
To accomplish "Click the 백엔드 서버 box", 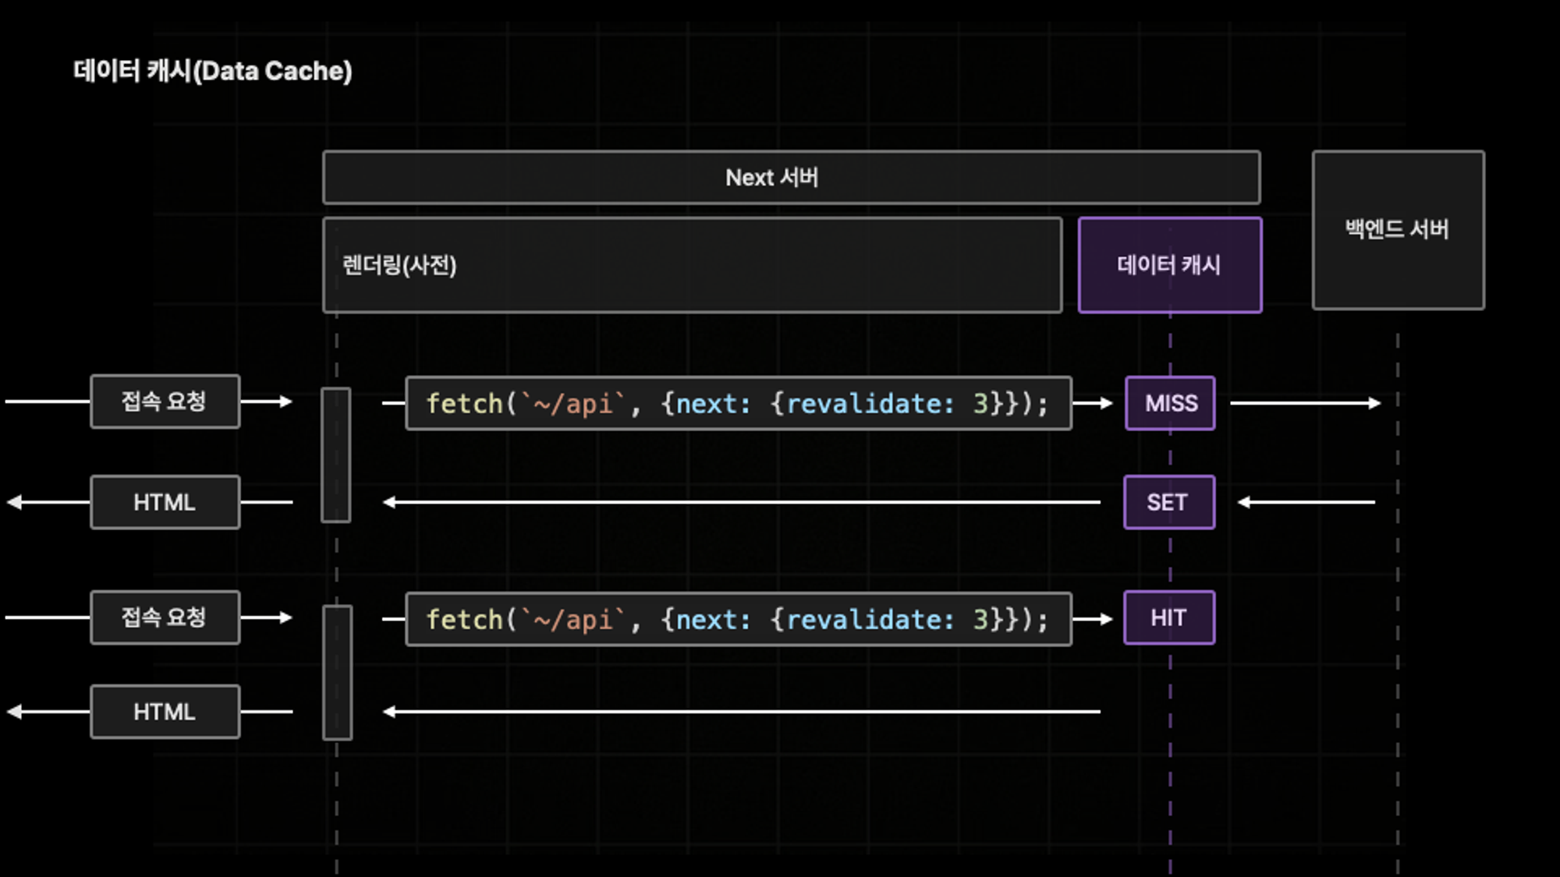I will (x=1398, y=230).
